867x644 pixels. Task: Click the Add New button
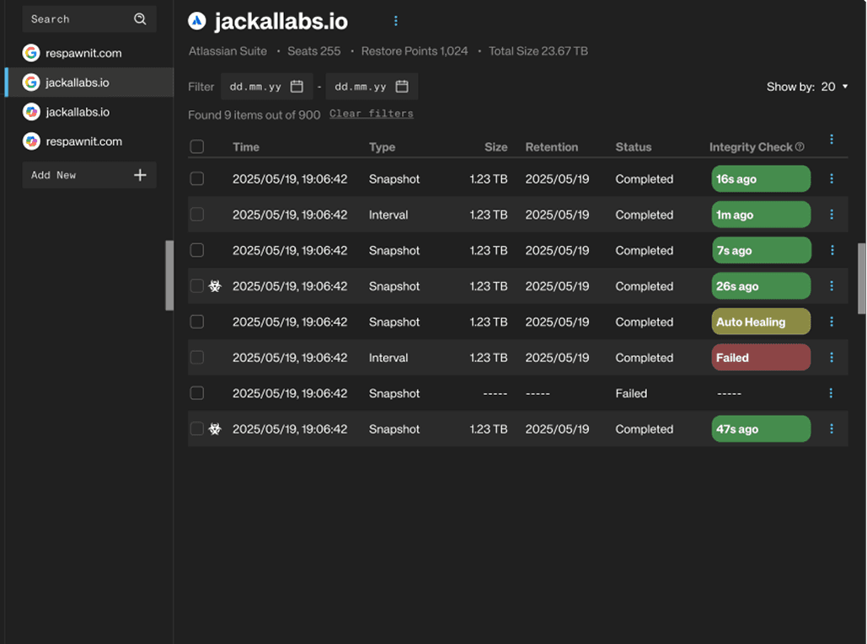coord(89,175)
